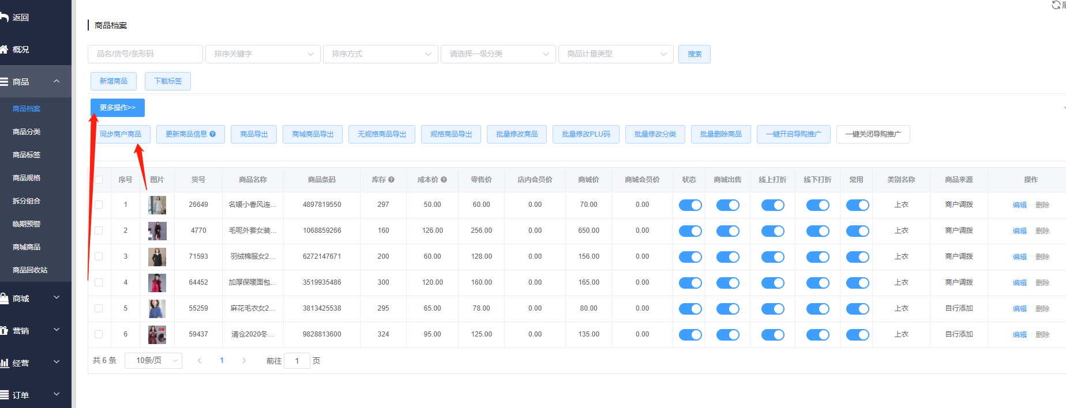Toggle 状态 switch for product 26649
The width and height of the screenshot is (1066, 408).
pos(690,205)
